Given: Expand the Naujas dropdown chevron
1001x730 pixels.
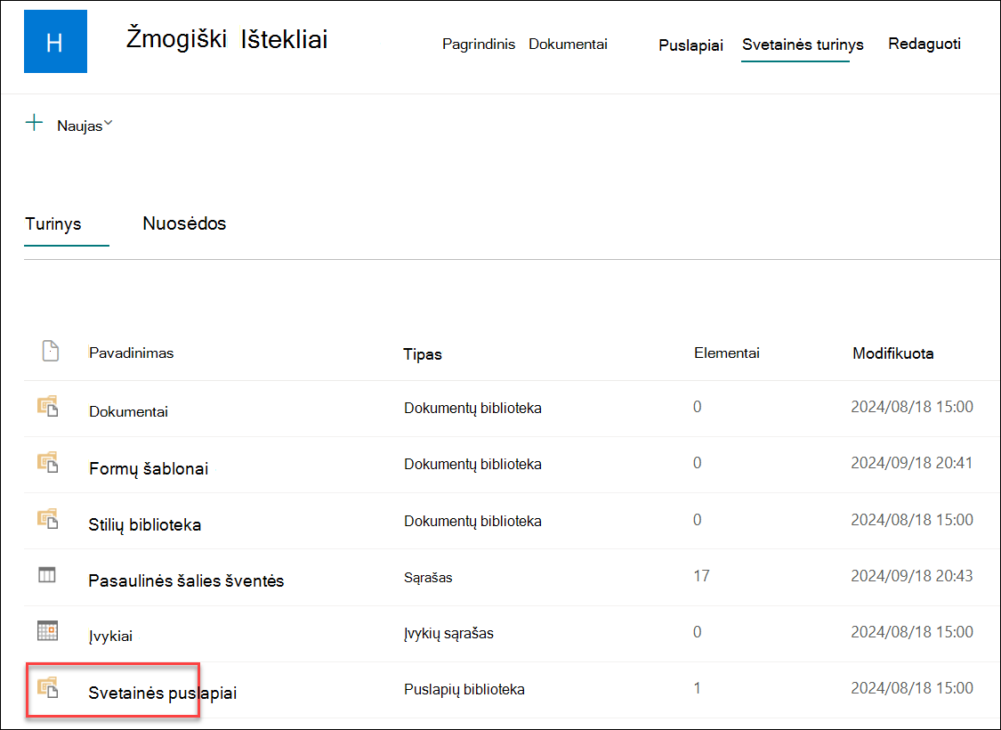Looking at the screenshot, I should click(x=109, y=123).
